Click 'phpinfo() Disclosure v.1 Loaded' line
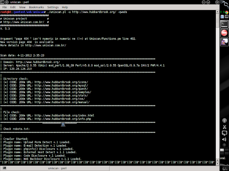 click(x=38, y=149)
